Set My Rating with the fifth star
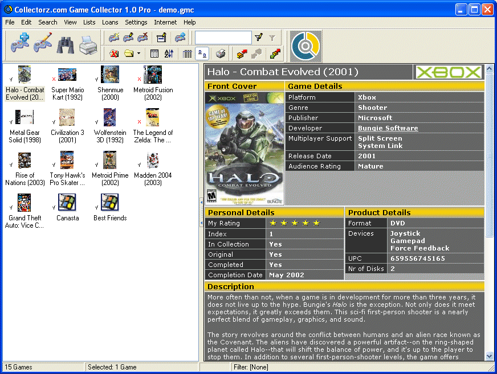The image size is (497, 374). pos(316,223)
